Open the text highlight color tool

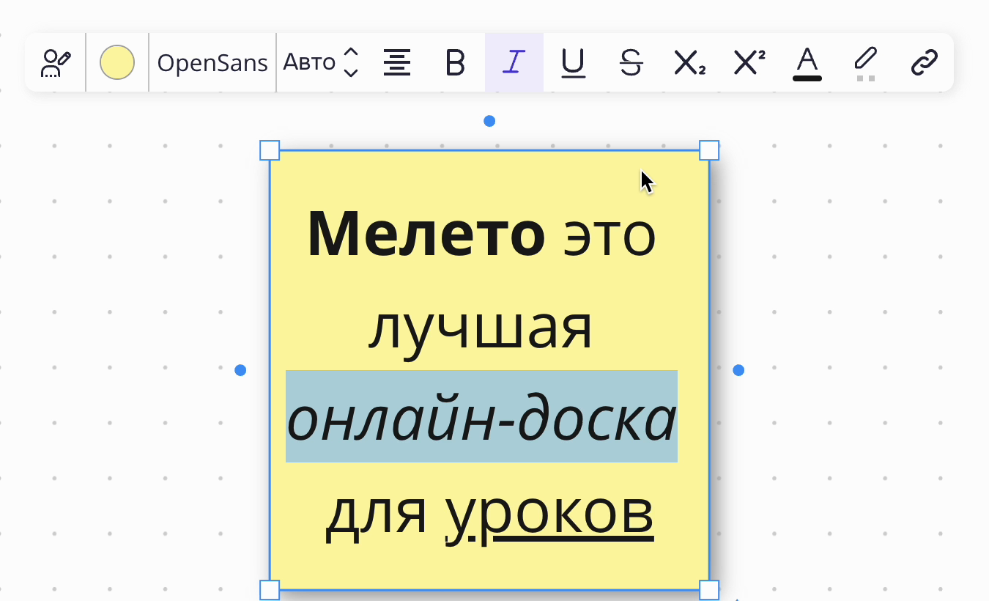[x=866, y=64]
